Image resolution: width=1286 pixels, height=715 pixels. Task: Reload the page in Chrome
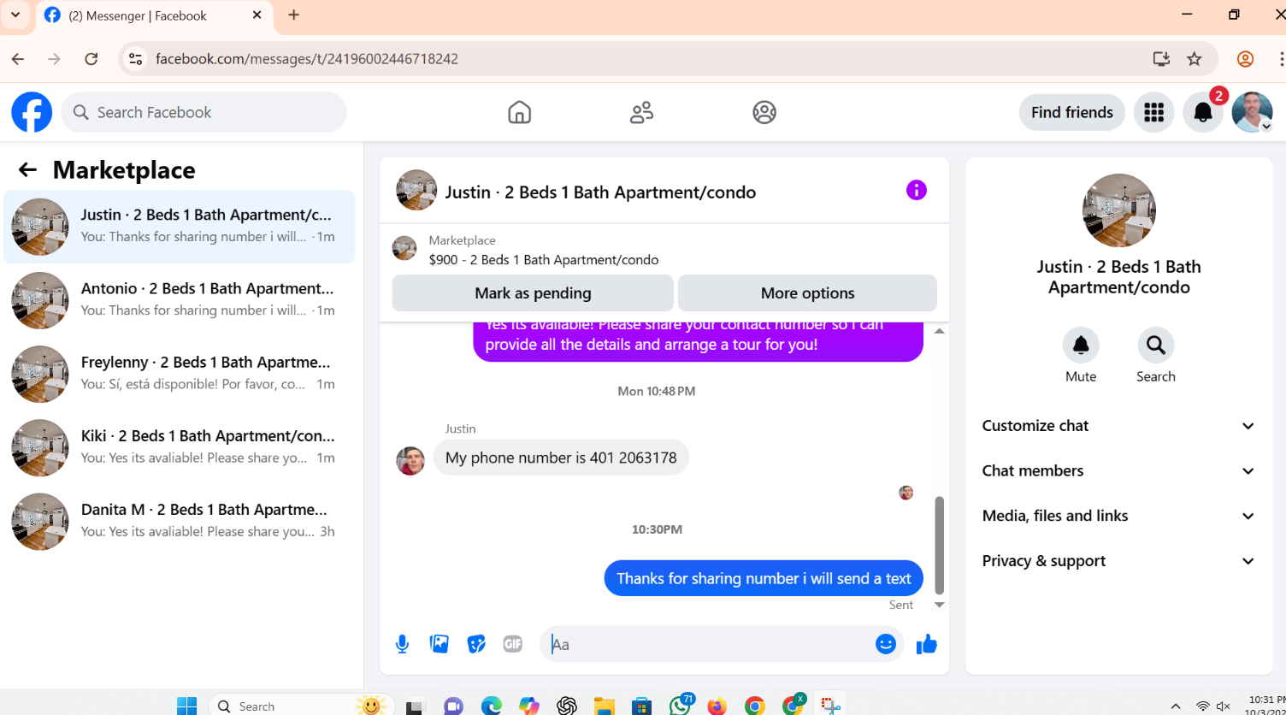click(91, 59)
